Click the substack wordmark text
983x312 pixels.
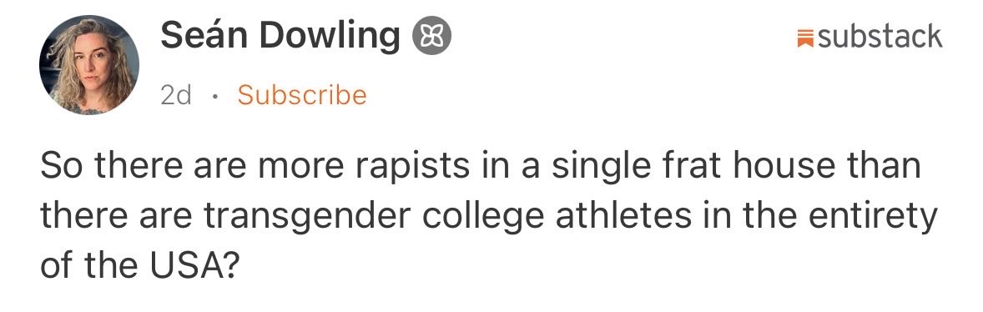click(880, 37)
